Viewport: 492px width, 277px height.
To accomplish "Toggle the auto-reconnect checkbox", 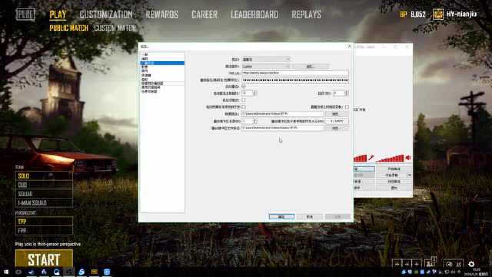I will point(243,87).
